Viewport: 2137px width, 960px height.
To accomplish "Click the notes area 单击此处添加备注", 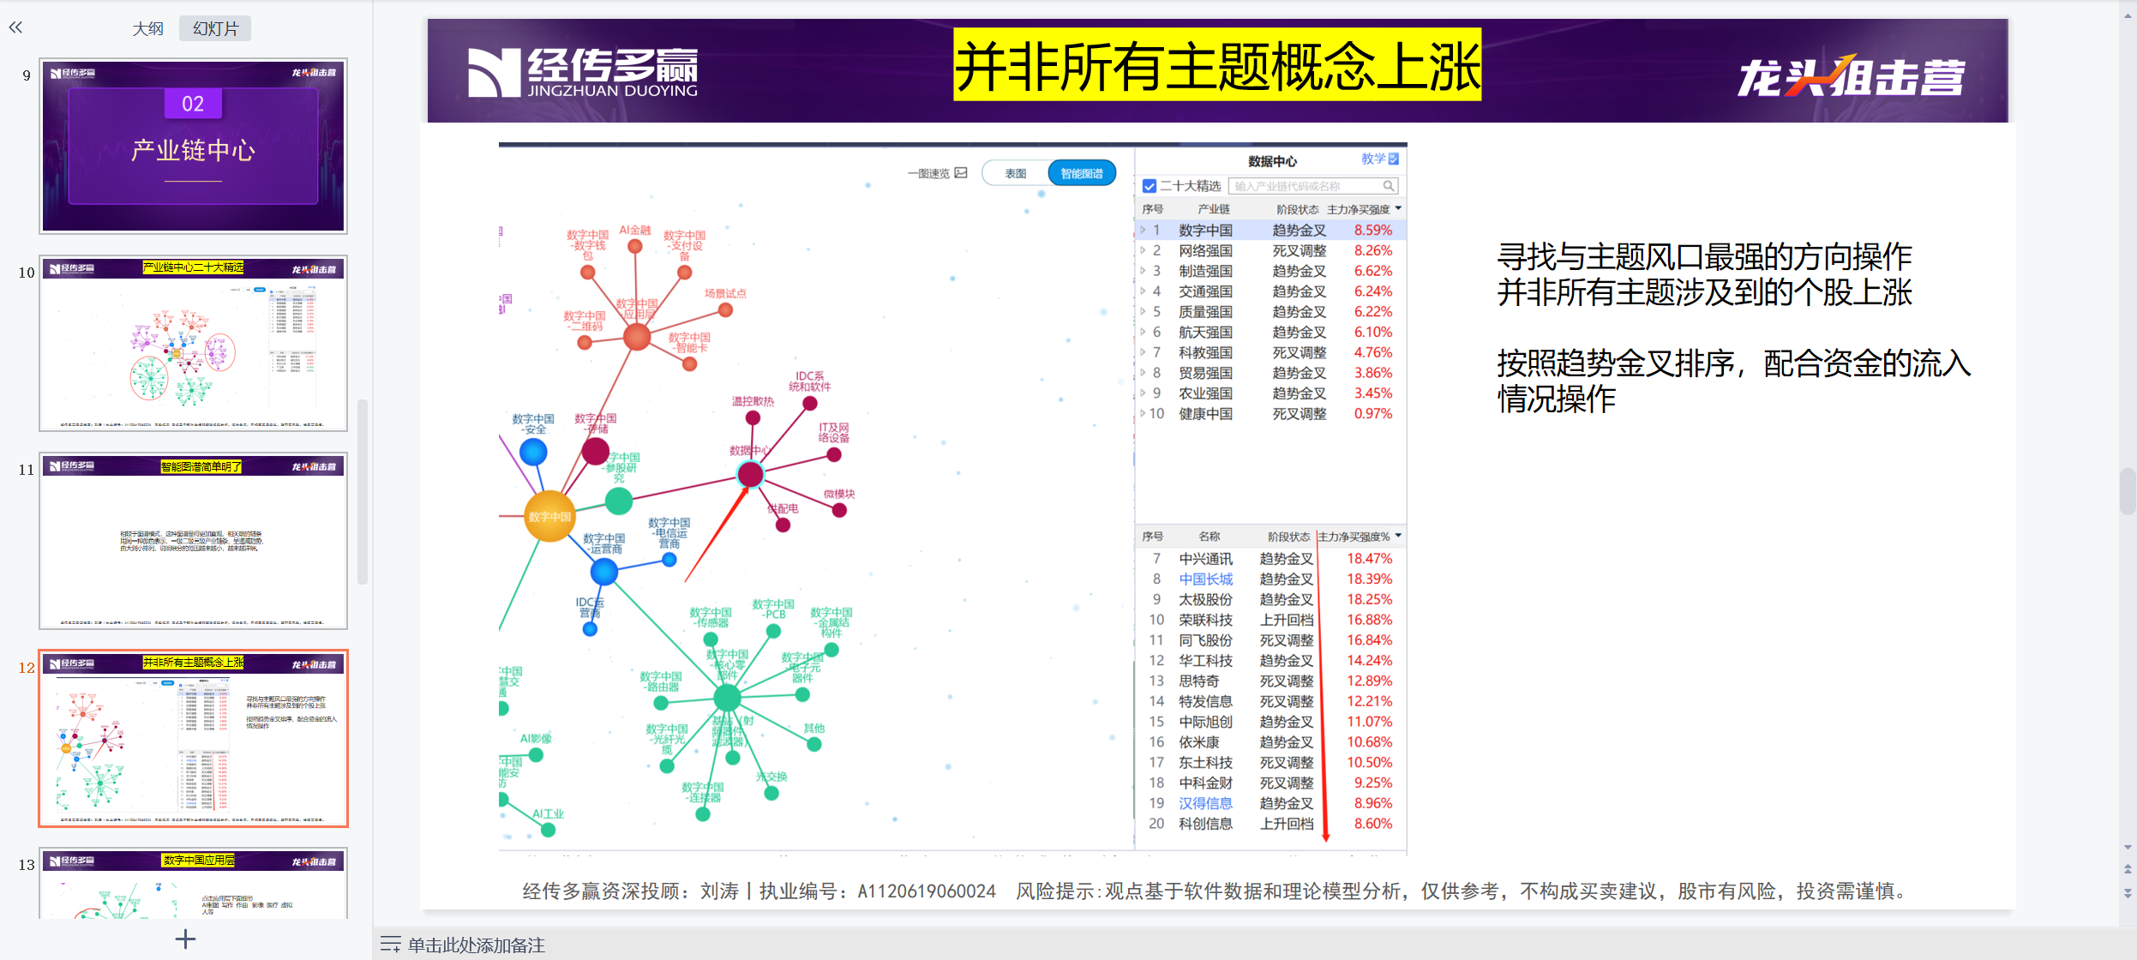I will tap(476, 945).
